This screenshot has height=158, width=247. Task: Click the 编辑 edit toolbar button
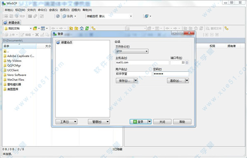click(x=26, y=35)
